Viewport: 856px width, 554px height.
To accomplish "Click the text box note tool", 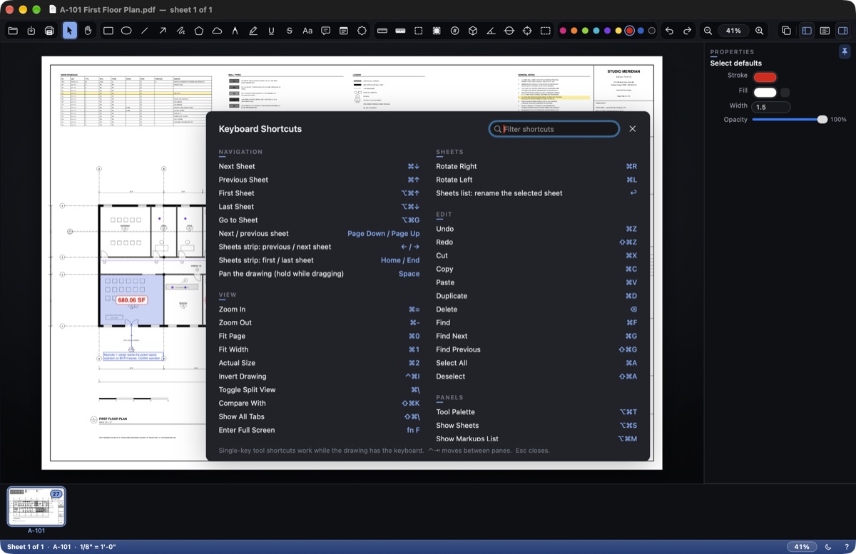I will tap(344, 31).
